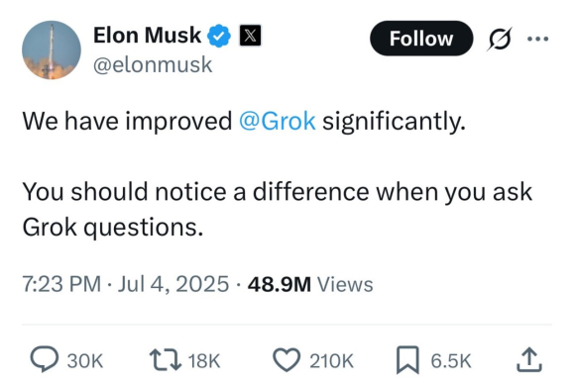Click the Elon Musk display name

pyautogui.click(x=147, y=36)
